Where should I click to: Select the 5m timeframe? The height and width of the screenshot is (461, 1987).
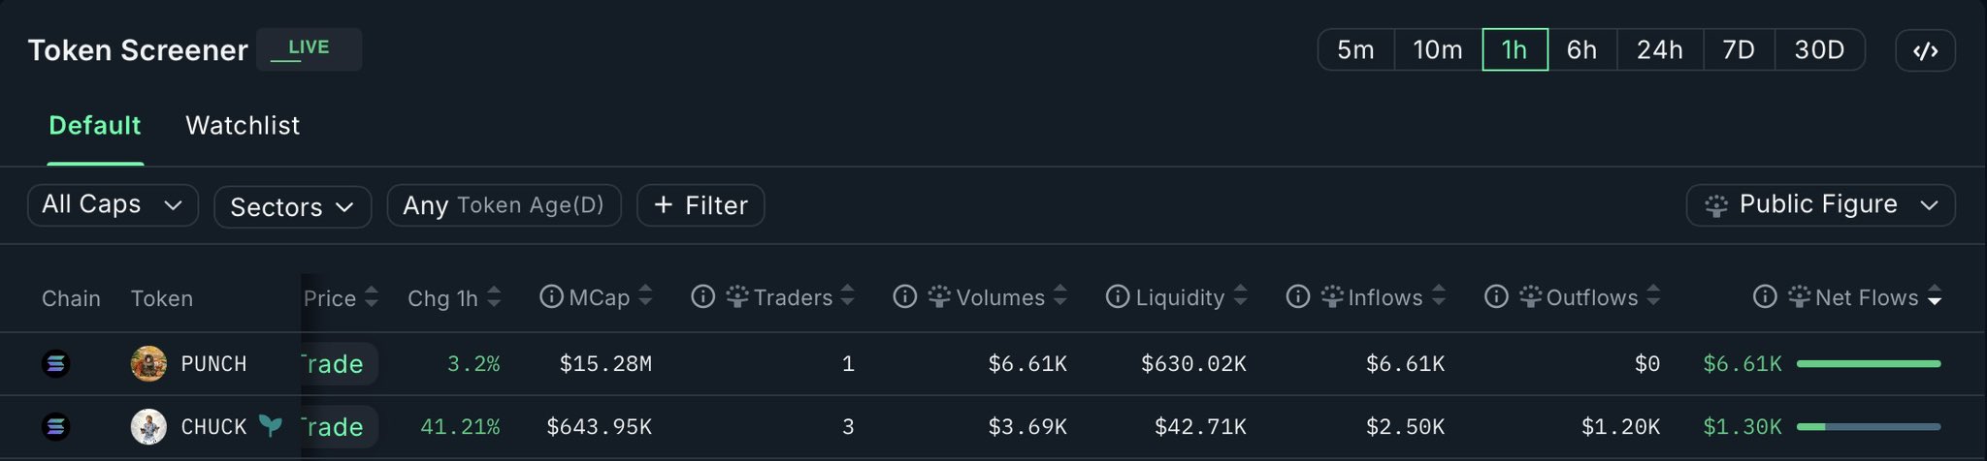[x=1355, y=50]
